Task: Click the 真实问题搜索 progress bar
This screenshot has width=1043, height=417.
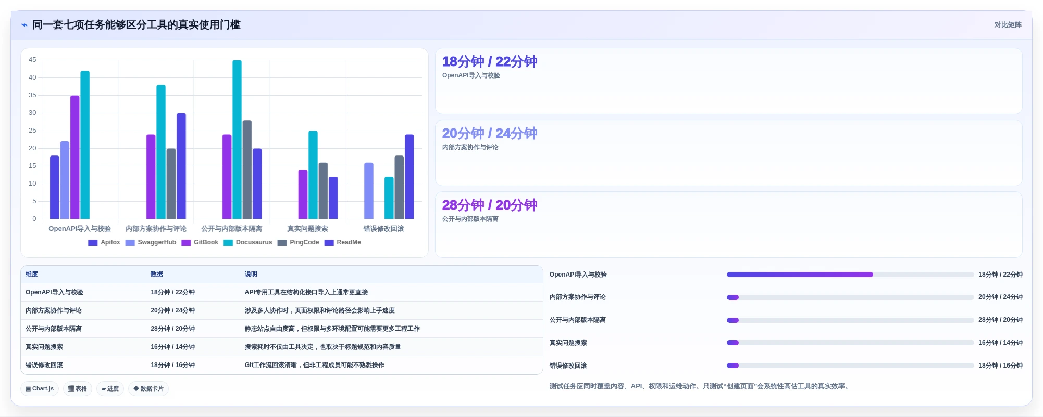Action: [x=850, y=343]
